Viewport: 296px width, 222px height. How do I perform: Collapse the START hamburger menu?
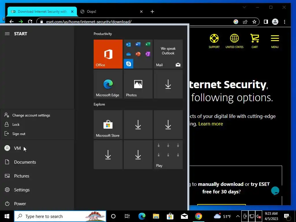pos(7,34)
